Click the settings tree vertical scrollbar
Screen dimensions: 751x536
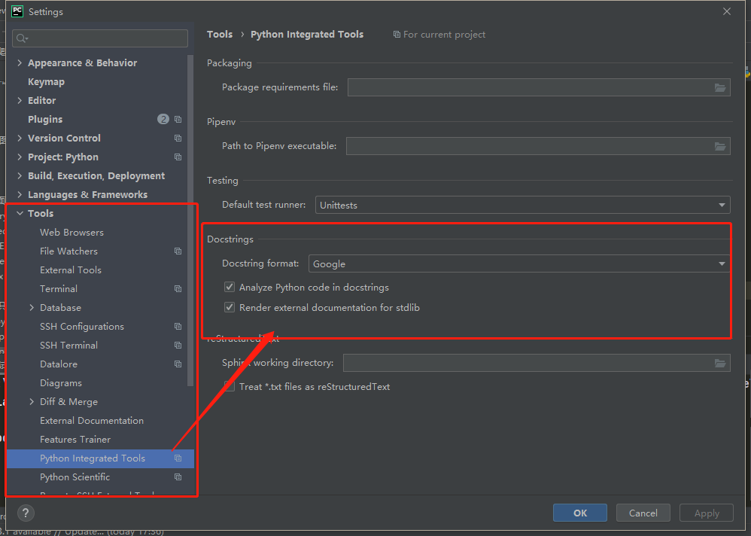(190, 221)
